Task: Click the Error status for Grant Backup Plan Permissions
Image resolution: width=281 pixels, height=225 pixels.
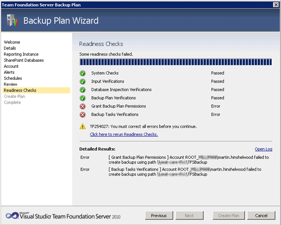Action: (216, 106)
